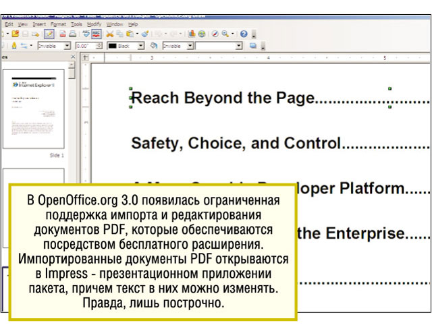The image size is (432, 325).
Task: Adjust the line width spinner arrows
Action: pyautogui.click(x=99, y=46)
